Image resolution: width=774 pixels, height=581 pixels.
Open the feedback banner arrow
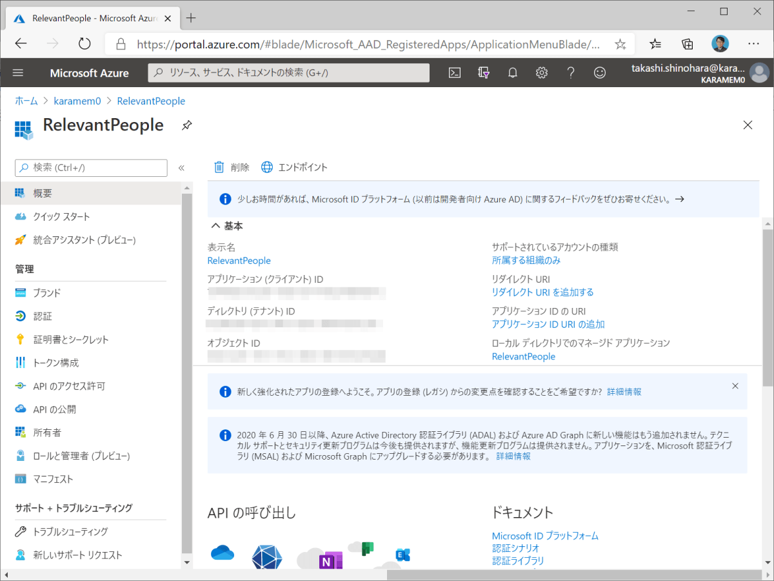tap(679, 199)
